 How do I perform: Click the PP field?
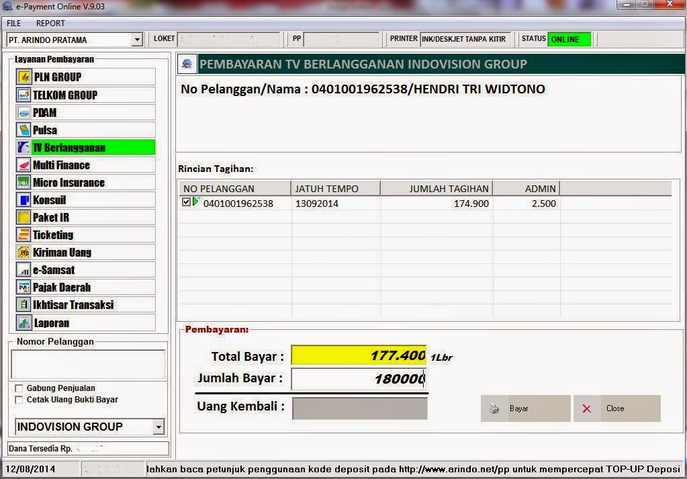341,39
